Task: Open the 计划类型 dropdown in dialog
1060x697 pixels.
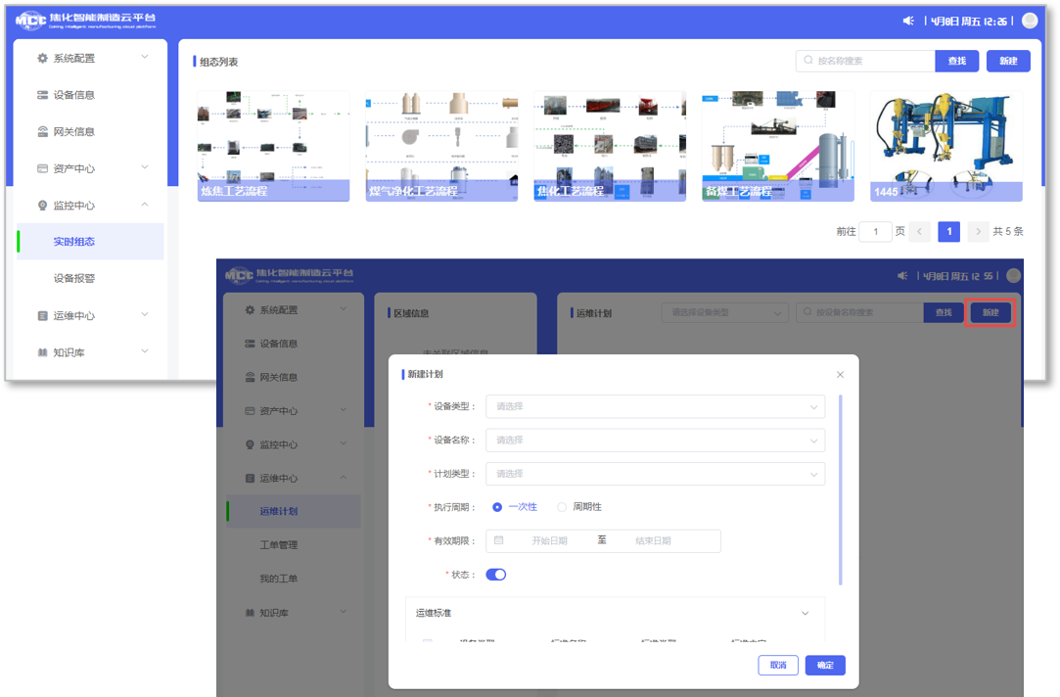Action: click(x=655, y=474)
